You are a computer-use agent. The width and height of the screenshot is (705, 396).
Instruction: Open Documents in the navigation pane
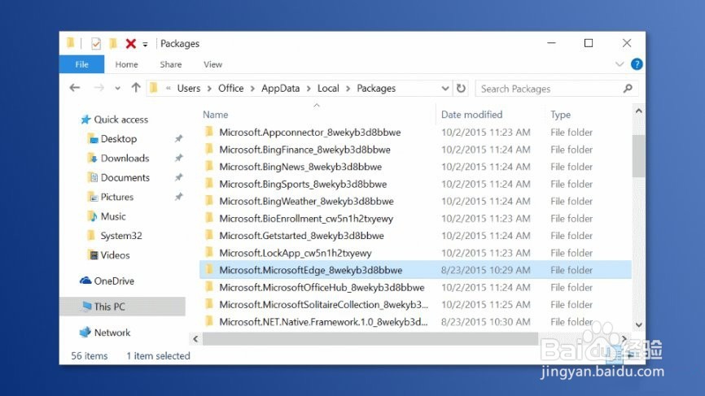coord(125,177)
